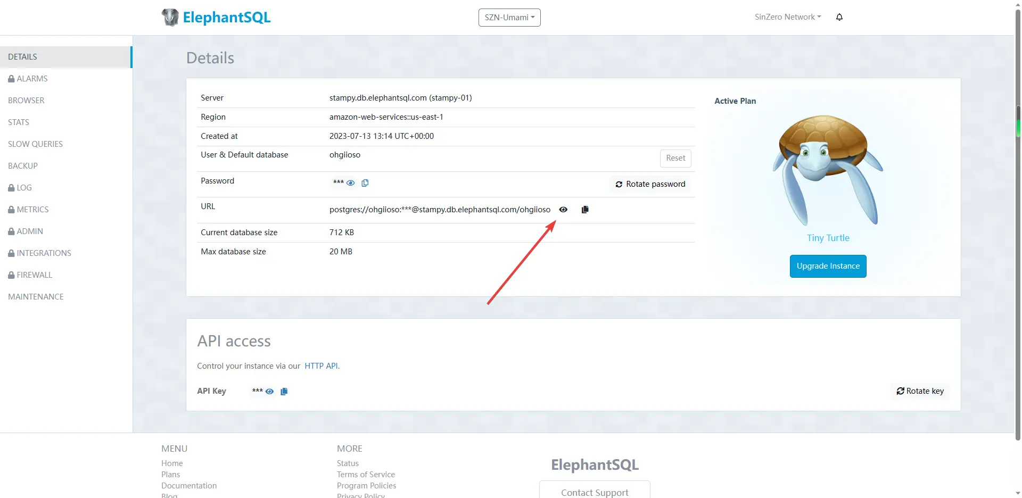Open the Documentation footer link
This screenshot has height=498, width=1022.
[189, 486]
